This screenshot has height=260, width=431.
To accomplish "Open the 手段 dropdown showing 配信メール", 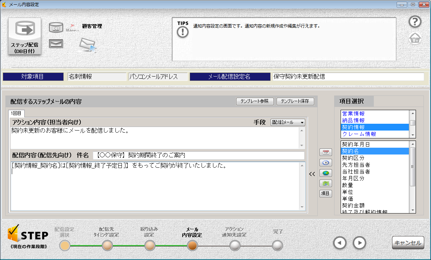I will [x=288, y=122].
